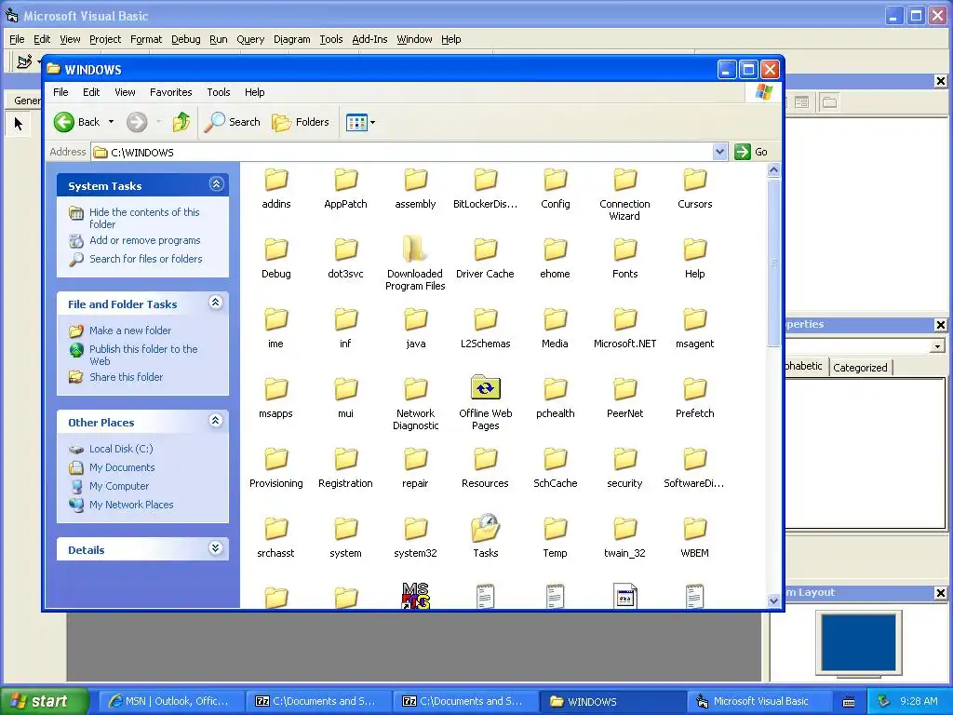Select the Driver Cache folder
The height and width of the screenshot is (715, 953).
[x=485, y=259]
